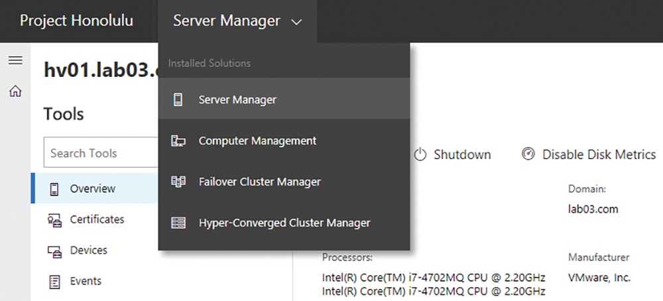The width and height of the screenshot is (663, 301).
Task: Click the Shutdown power icon
Action: 420,154
